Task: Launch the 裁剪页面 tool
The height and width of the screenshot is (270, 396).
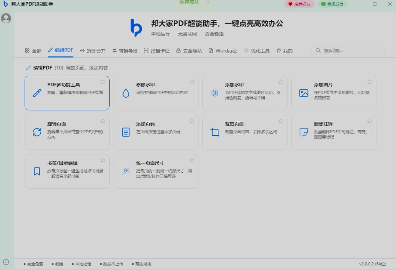Action: pyautogui.click(x=245, y=132)
